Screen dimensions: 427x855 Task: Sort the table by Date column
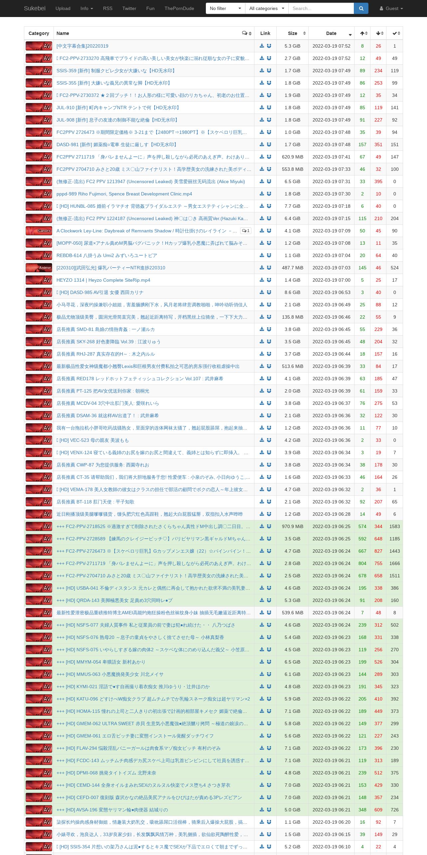332,33
